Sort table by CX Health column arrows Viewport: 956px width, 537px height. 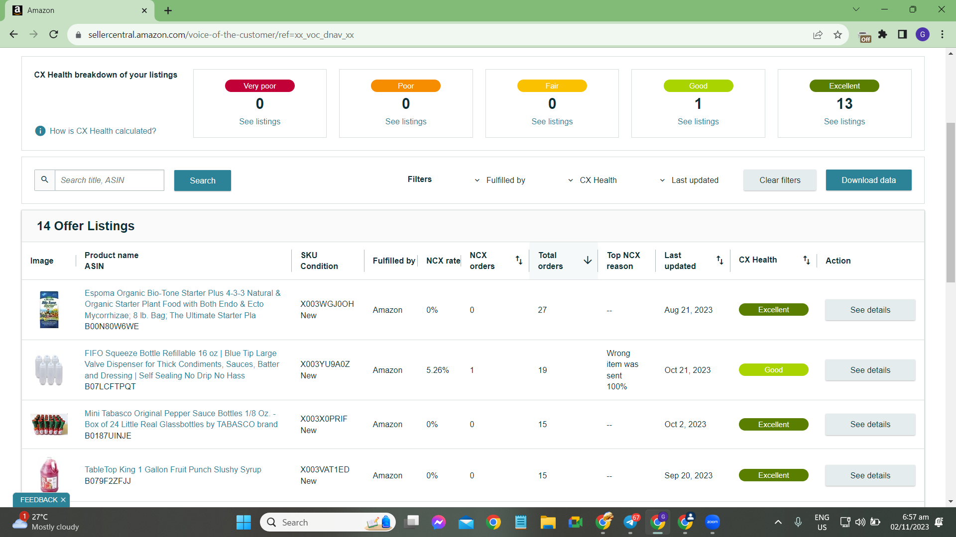[x=806, y=260]
